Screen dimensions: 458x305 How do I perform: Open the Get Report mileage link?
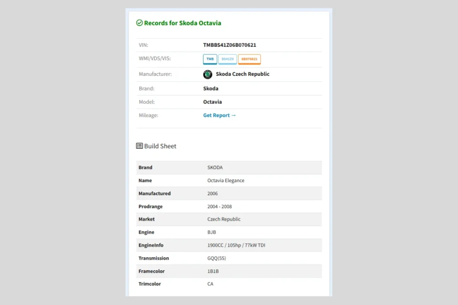[219, 115]
